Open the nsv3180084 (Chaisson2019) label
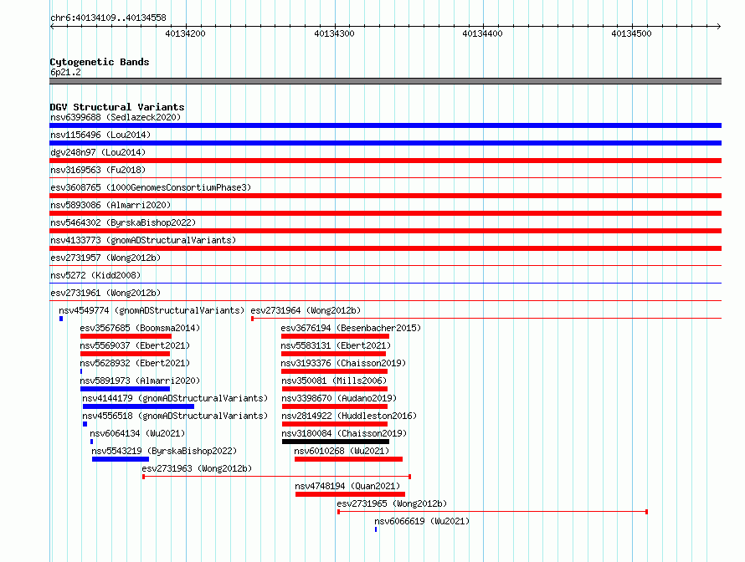This screenshot has height=562, width=745. coord(344,433)
